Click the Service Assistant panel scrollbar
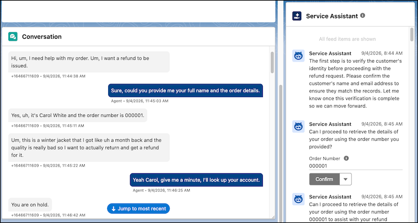 click(412, 34)
